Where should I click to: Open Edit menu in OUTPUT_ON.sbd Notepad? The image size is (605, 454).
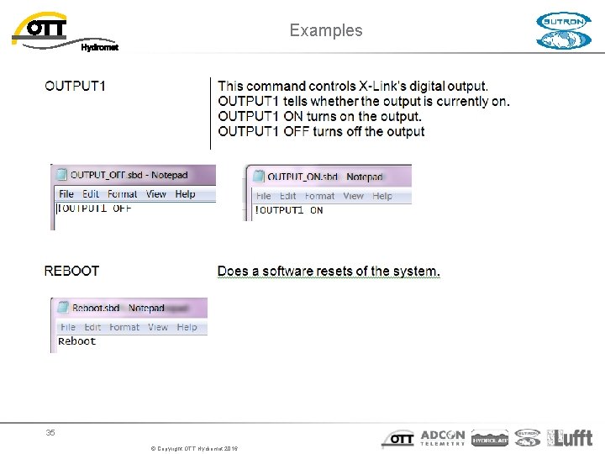tap(288, 196)
